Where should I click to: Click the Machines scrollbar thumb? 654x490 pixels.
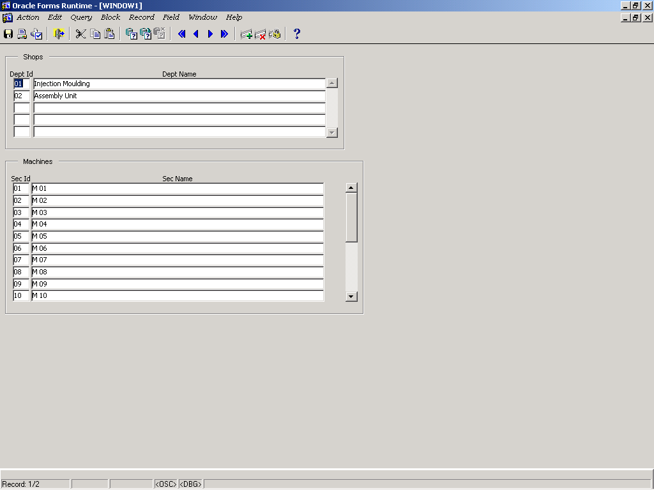(351, 217)
